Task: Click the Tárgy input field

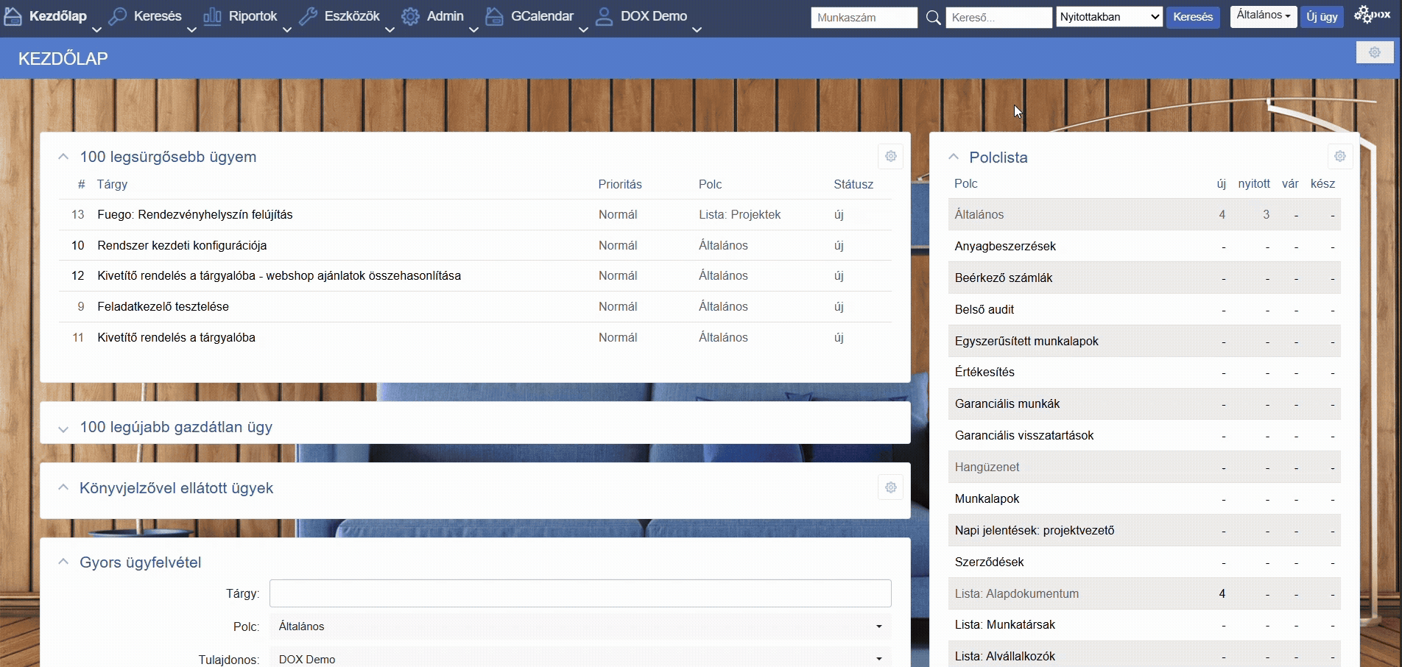Action: coord(580,593)
